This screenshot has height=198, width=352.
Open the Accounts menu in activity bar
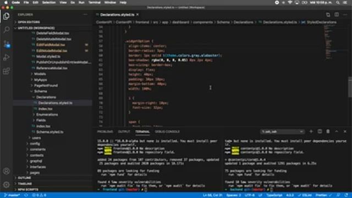click(x=6, y=171)
